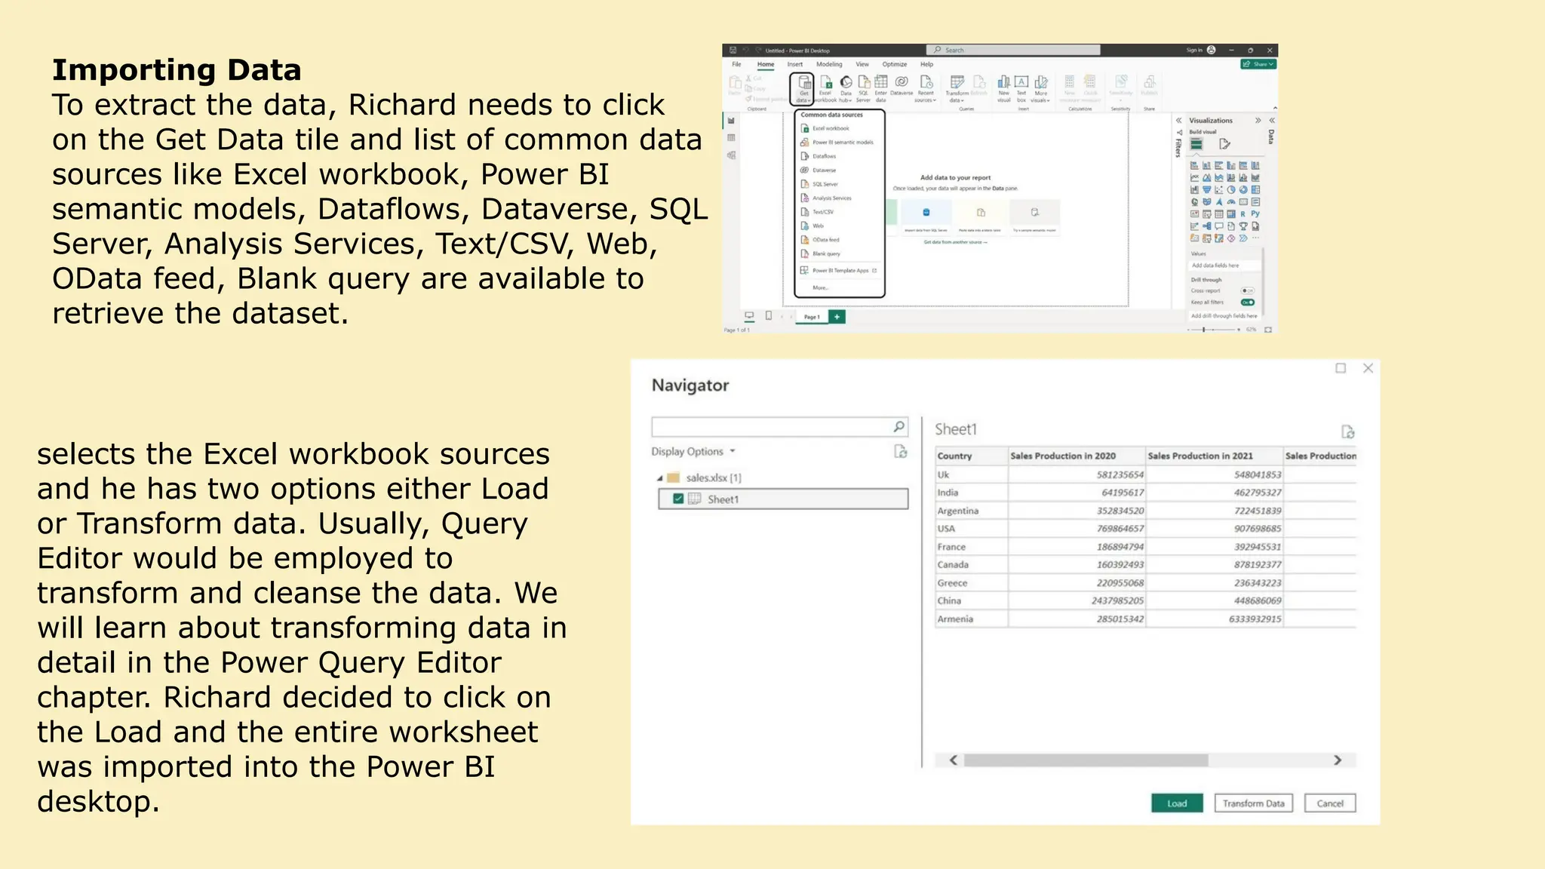This screenshot has width=1545, height=869.
Task: Open More visuals dropdown
Action: click(x=1040, y=88)
